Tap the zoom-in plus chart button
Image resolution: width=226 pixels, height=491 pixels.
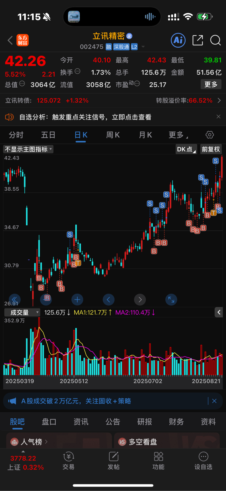(77, 299)
